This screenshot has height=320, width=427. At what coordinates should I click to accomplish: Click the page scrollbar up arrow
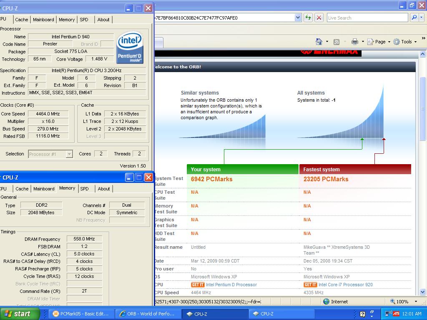[422, 54]
